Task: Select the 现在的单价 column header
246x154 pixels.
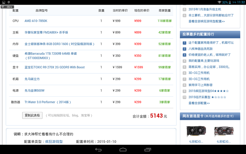Action: pos(142,10)
